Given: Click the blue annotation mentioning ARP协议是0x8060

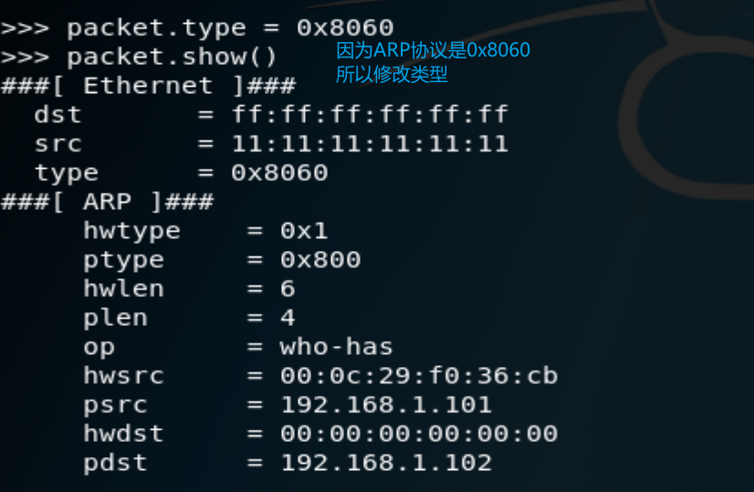Looking at the screenshot, I should pyautogui.click(x=433, y=50).
